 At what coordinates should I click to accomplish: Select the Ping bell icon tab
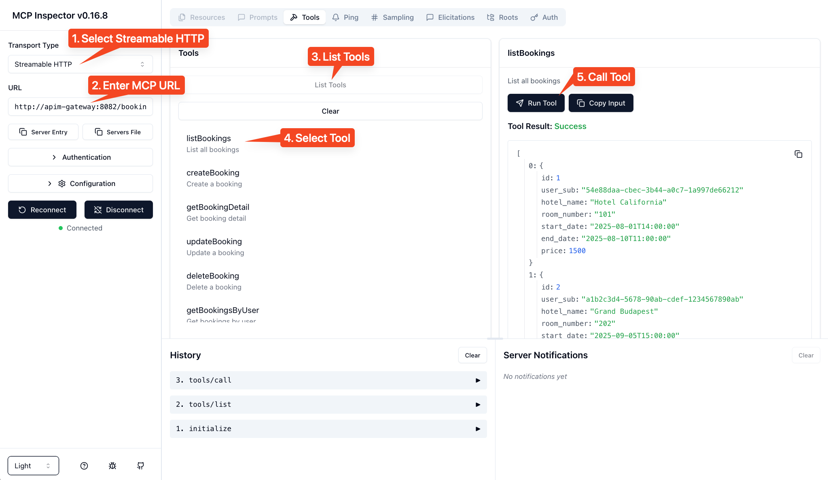click(345, 17)
